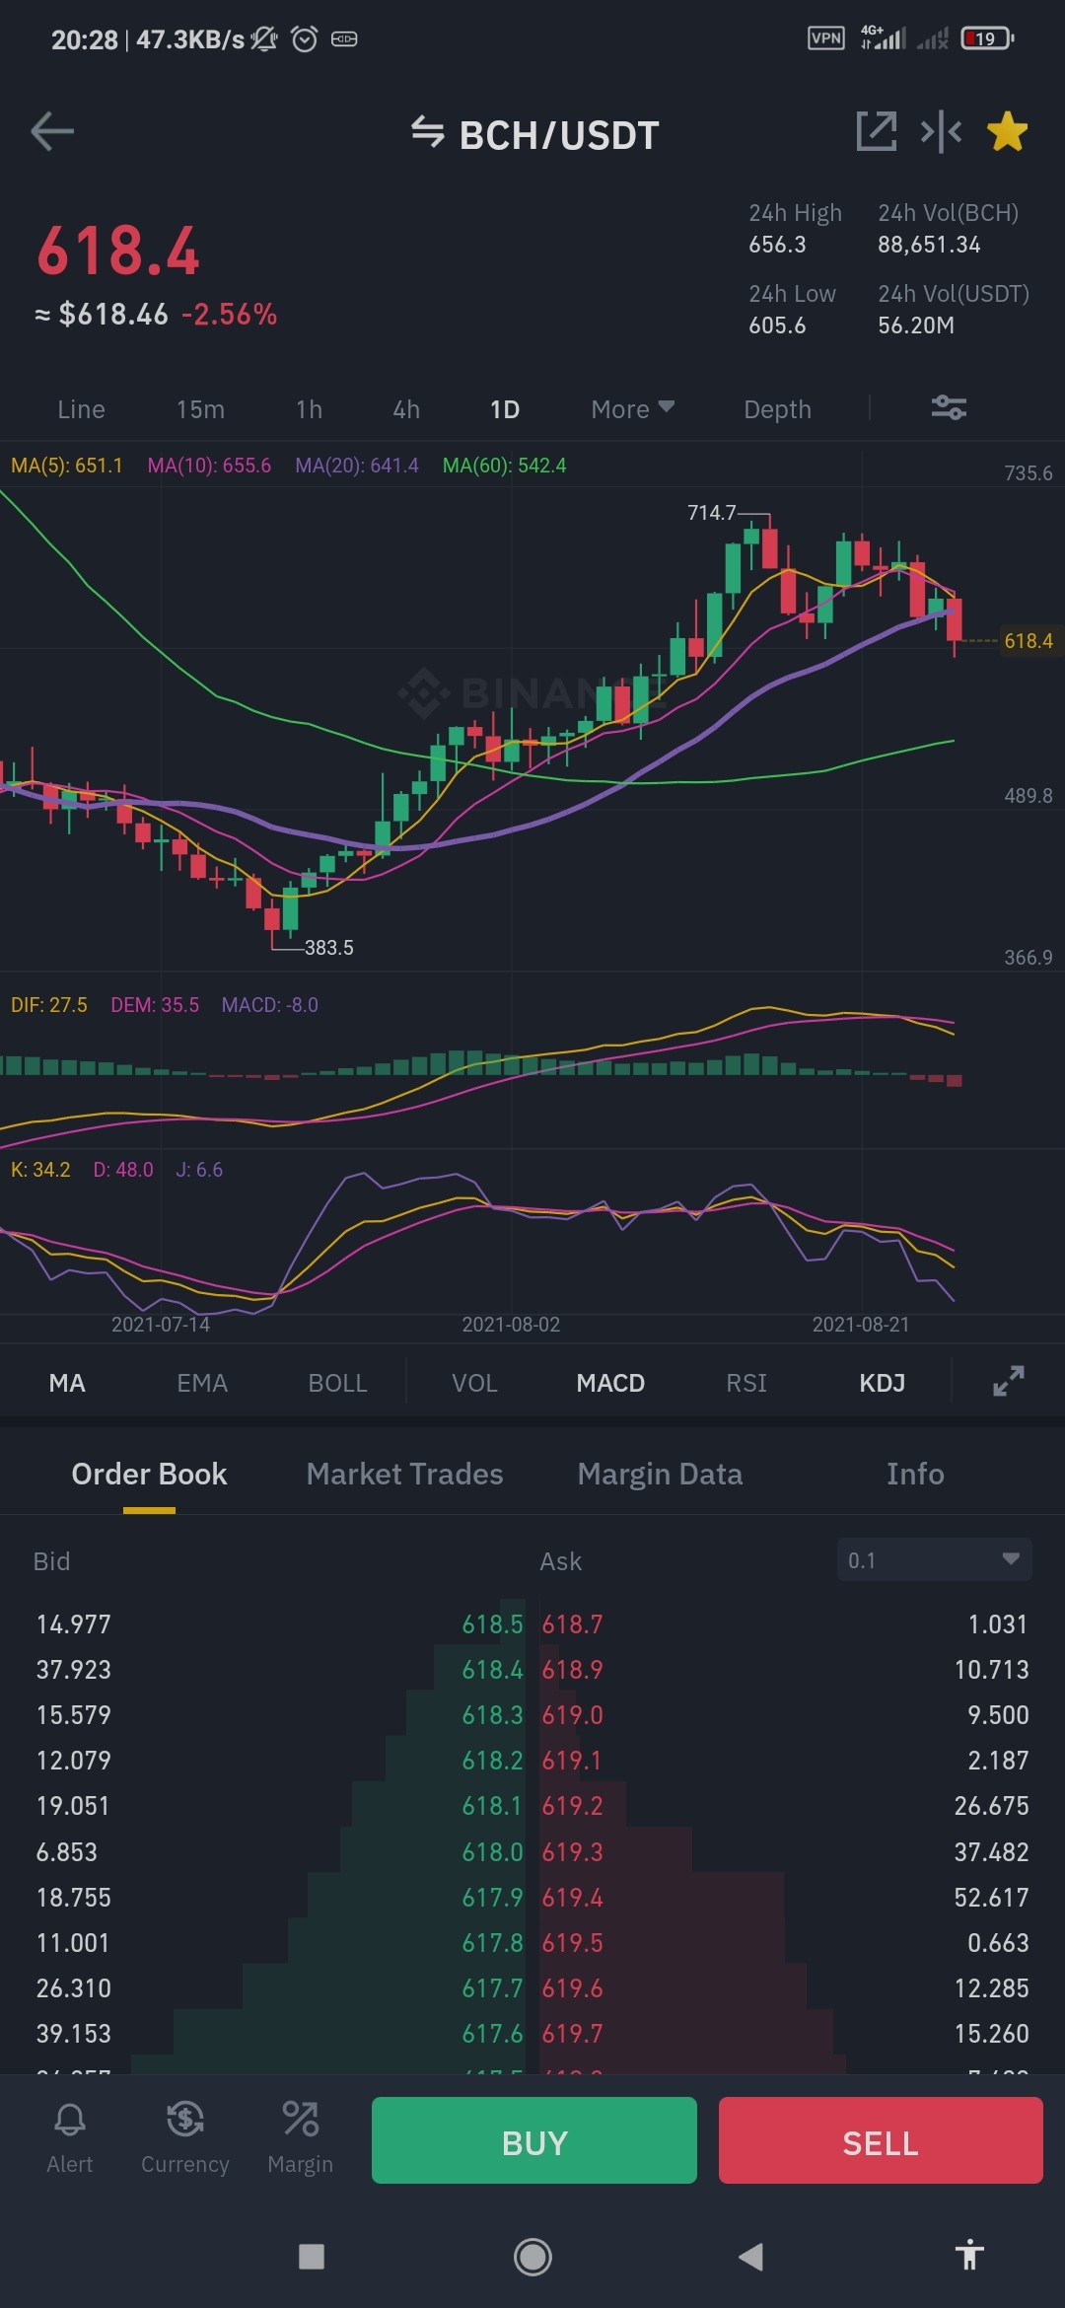Switch to the Market Trades tab
1065x2308 pixels.
(404, 1474)
